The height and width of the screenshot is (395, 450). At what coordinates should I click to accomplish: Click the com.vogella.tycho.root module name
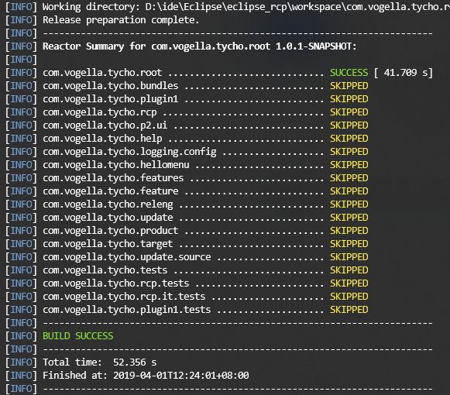coord(102,73)
